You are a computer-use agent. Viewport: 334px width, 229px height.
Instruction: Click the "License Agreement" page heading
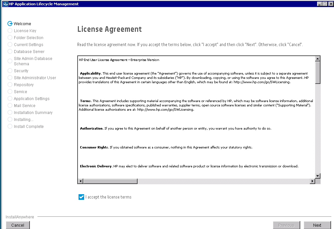pyautogui.click(x=109, y=29)
